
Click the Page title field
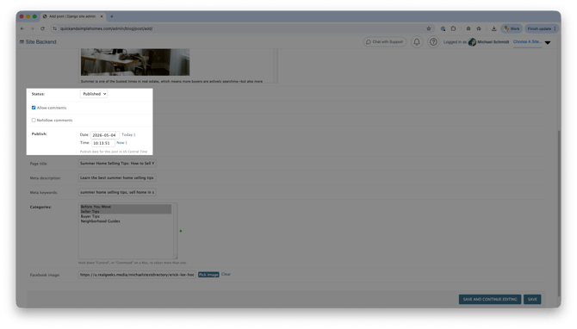117,164
